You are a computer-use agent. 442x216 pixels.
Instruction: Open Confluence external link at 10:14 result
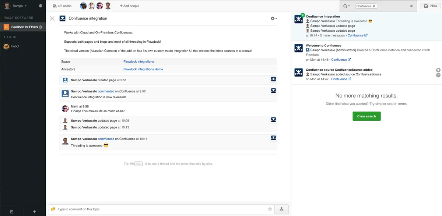coord(358,36)
